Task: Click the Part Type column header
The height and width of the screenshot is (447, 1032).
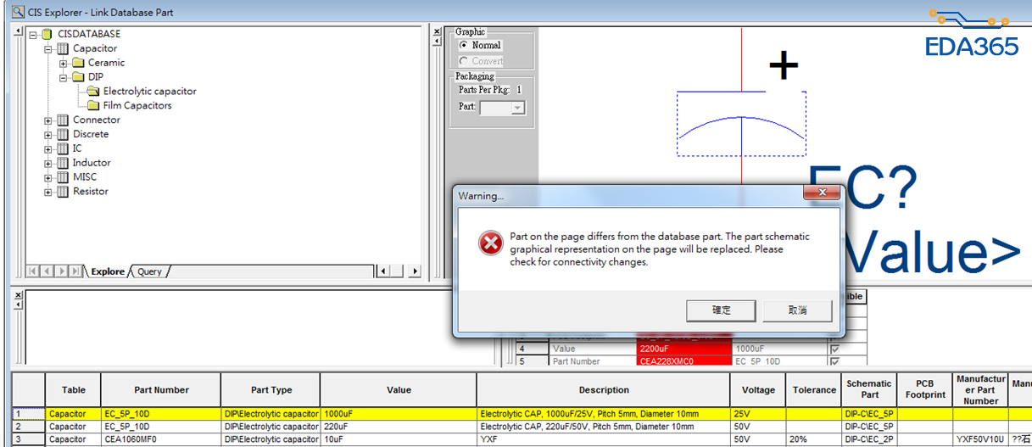Action: point(271,390)
